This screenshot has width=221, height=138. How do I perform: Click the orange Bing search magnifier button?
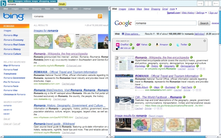click(x=100, y=17)
